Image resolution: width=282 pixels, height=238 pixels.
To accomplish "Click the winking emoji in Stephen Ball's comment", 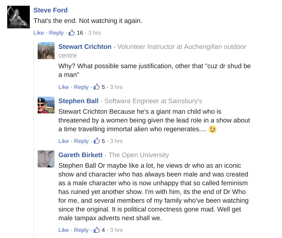I will tap(213, 129).
